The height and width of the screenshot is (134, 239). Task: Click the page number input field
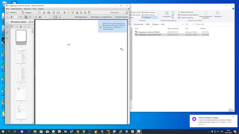(16, 17)
